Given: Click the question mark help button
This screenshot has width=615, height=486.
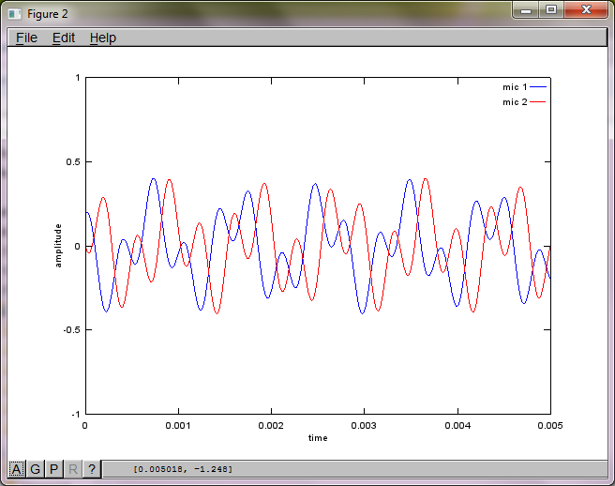Looking at the screenshot, I should pyautogui.click(x=92, y=468).
